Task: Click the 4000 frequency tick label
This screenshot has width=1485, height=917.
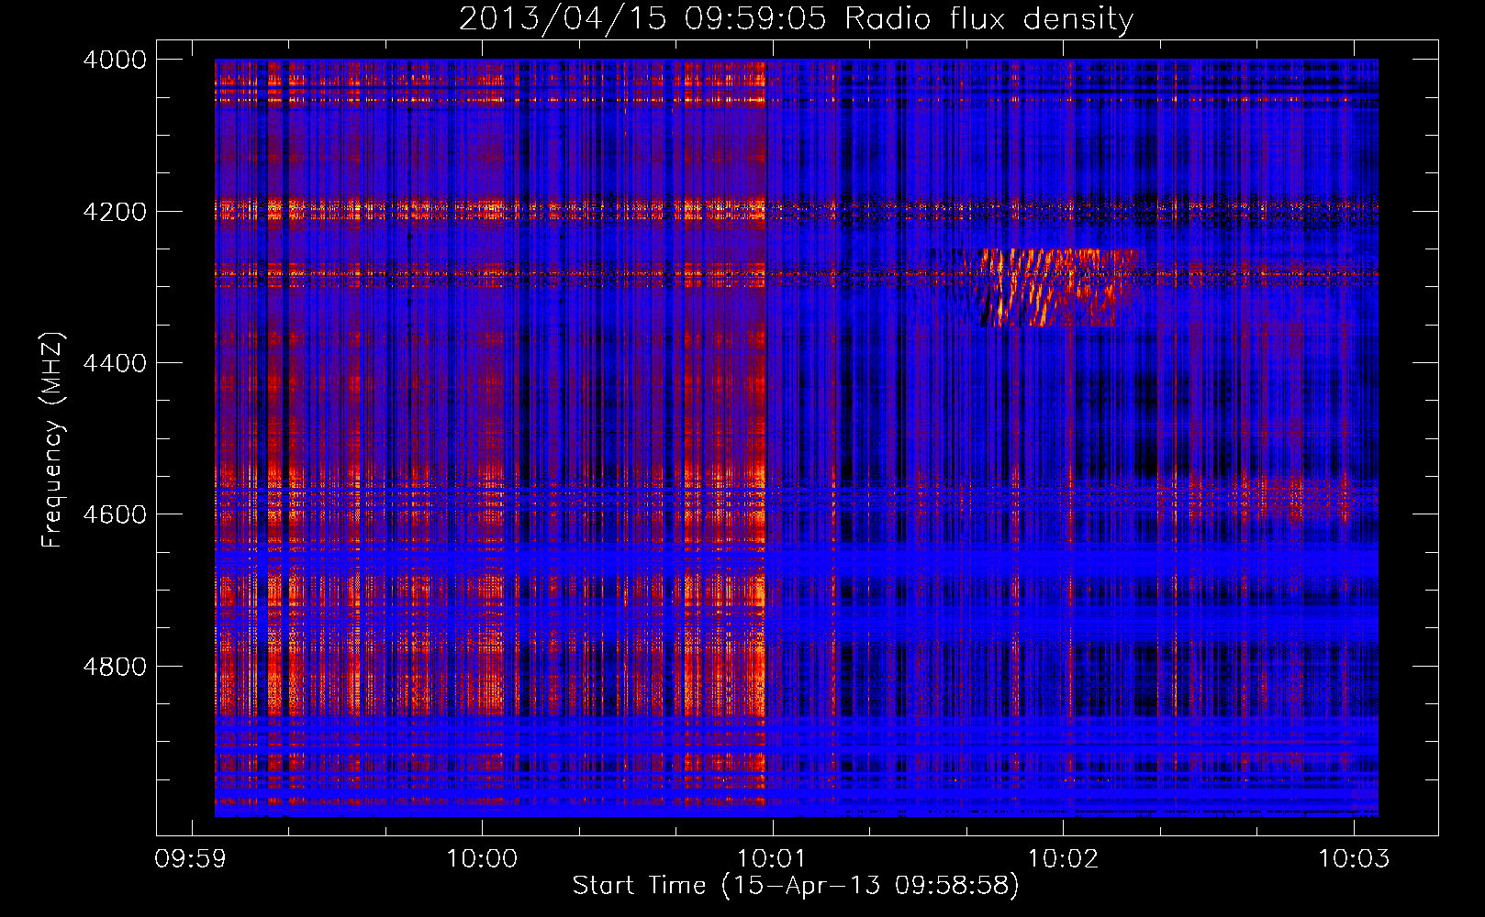Action: 115,60
